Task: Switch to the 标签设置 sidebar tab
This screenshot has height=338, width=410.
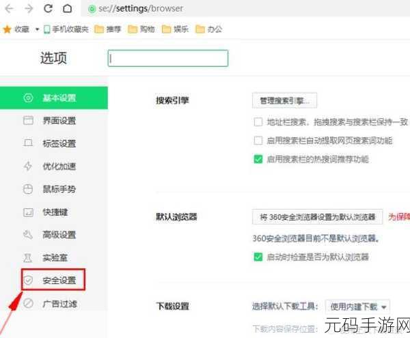Action: click(54, 143)
